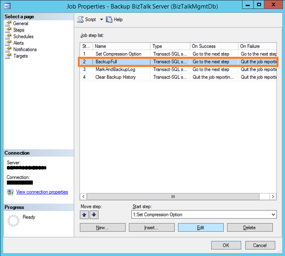The height and width of the screenshot is (256, 285).
Task: Click the horizontal scrollbar thumb
Action: (173, 197)
